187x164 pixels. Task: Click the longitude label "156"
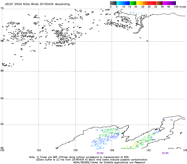pyautogui.click(x=75, y=150)
